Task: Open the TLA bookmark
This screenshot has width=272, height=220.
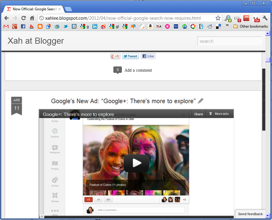Action: (x=159, y=26)
